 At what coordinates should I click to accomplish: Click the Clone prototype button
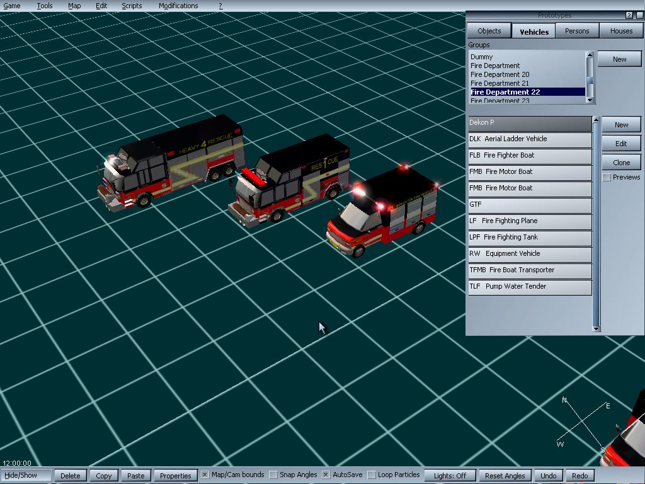(x=621, y=162)
